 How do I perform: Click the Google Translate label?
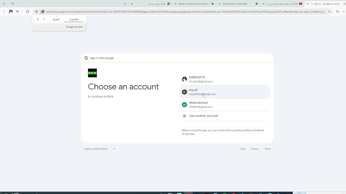point(74,27)
